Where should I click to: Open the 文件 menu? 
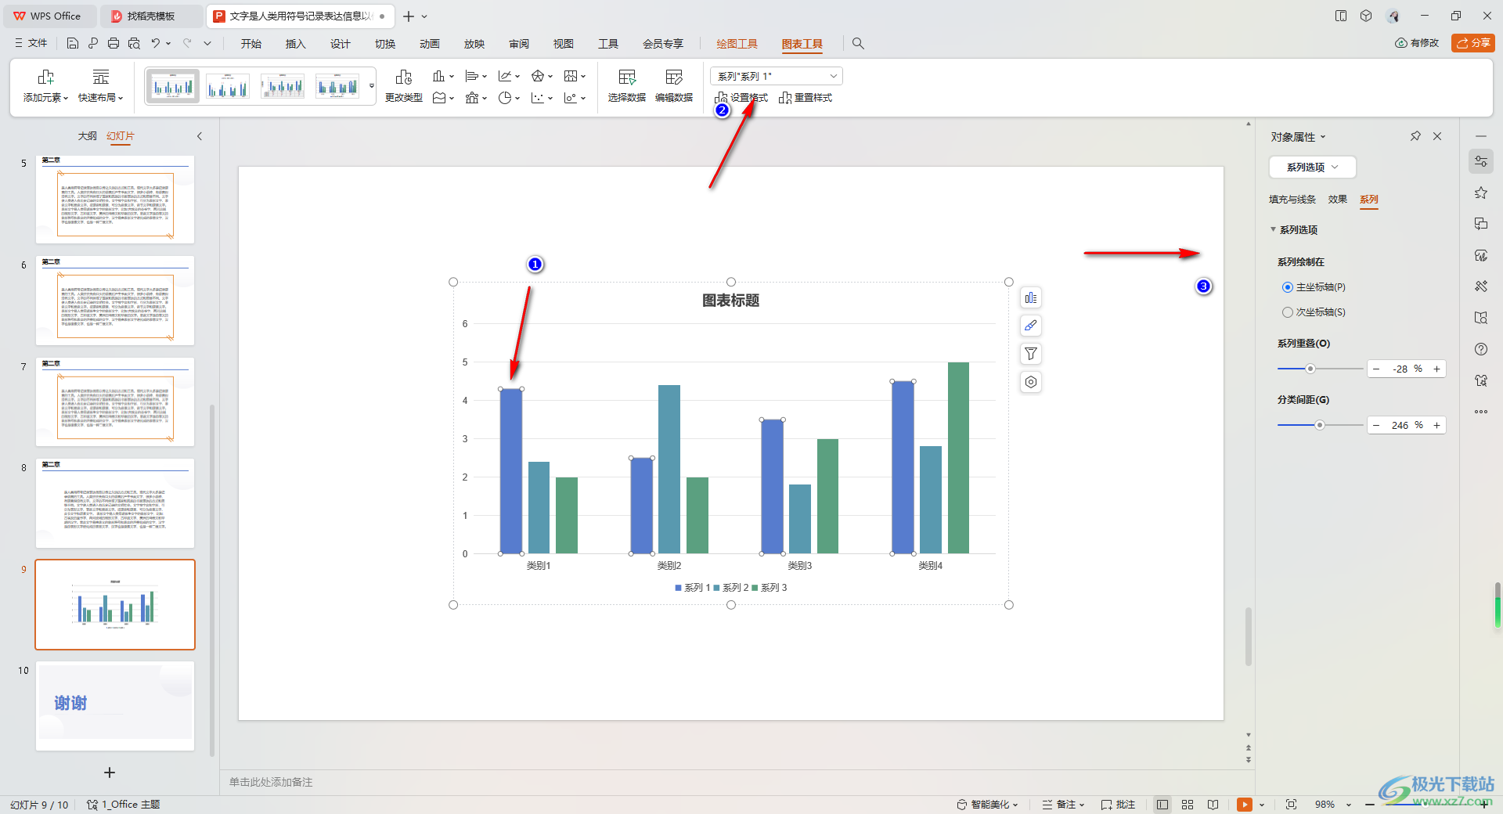(x=31, y=44)
